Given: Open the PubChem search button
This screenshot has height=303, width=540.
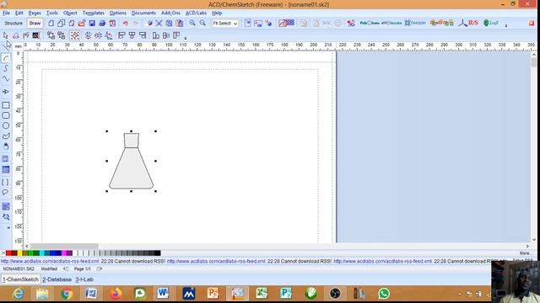Looking at the screenshot, I should pos(370,23).
